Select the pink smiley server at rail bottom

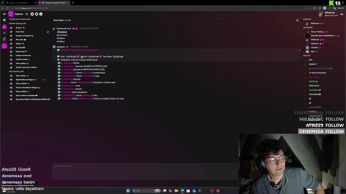pos(4,46)
